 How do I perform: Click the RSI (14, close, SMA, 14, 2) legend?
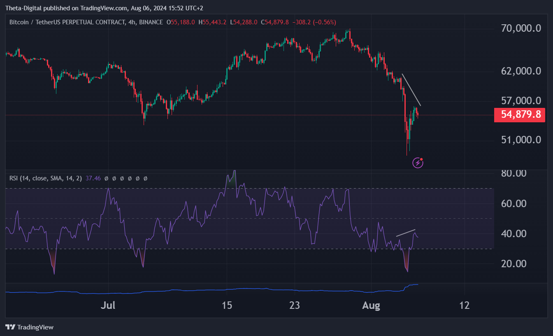pos(46,178)
